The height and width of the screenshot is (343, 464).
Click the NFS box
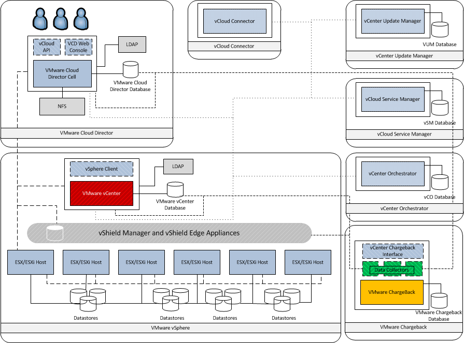(x=62, y=106)
